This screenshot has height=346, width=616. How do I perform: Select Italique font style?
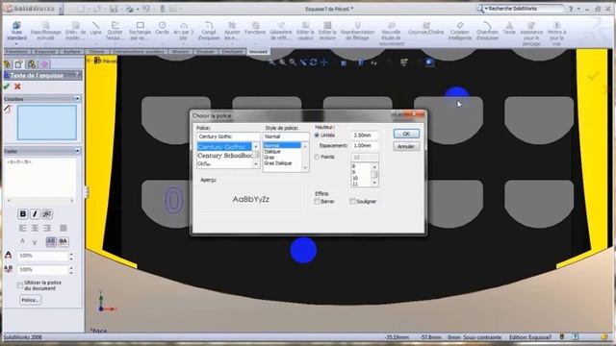point(272,152)
